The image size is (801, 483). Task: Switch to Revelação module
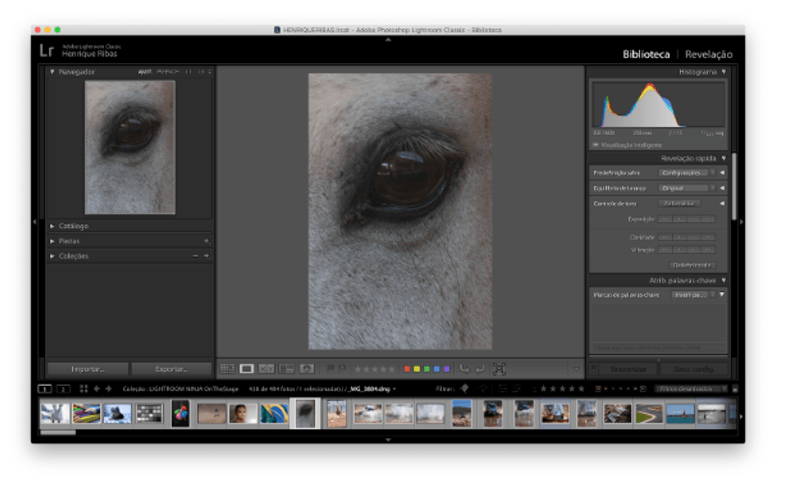click(709, 54)
